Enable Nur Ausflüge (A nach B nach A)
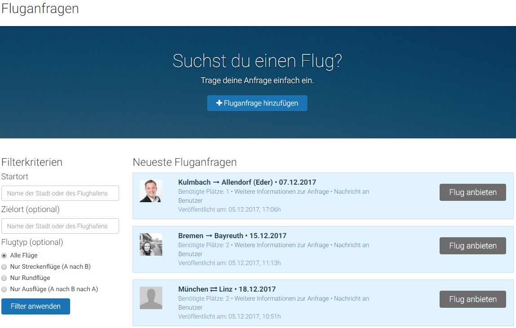The height and width of the screenshot is (328, 516). tap(4, 289)
